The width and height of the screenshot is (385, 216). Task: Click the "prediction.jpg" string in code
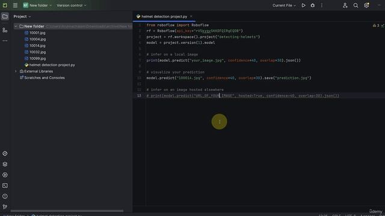[292, 78]
